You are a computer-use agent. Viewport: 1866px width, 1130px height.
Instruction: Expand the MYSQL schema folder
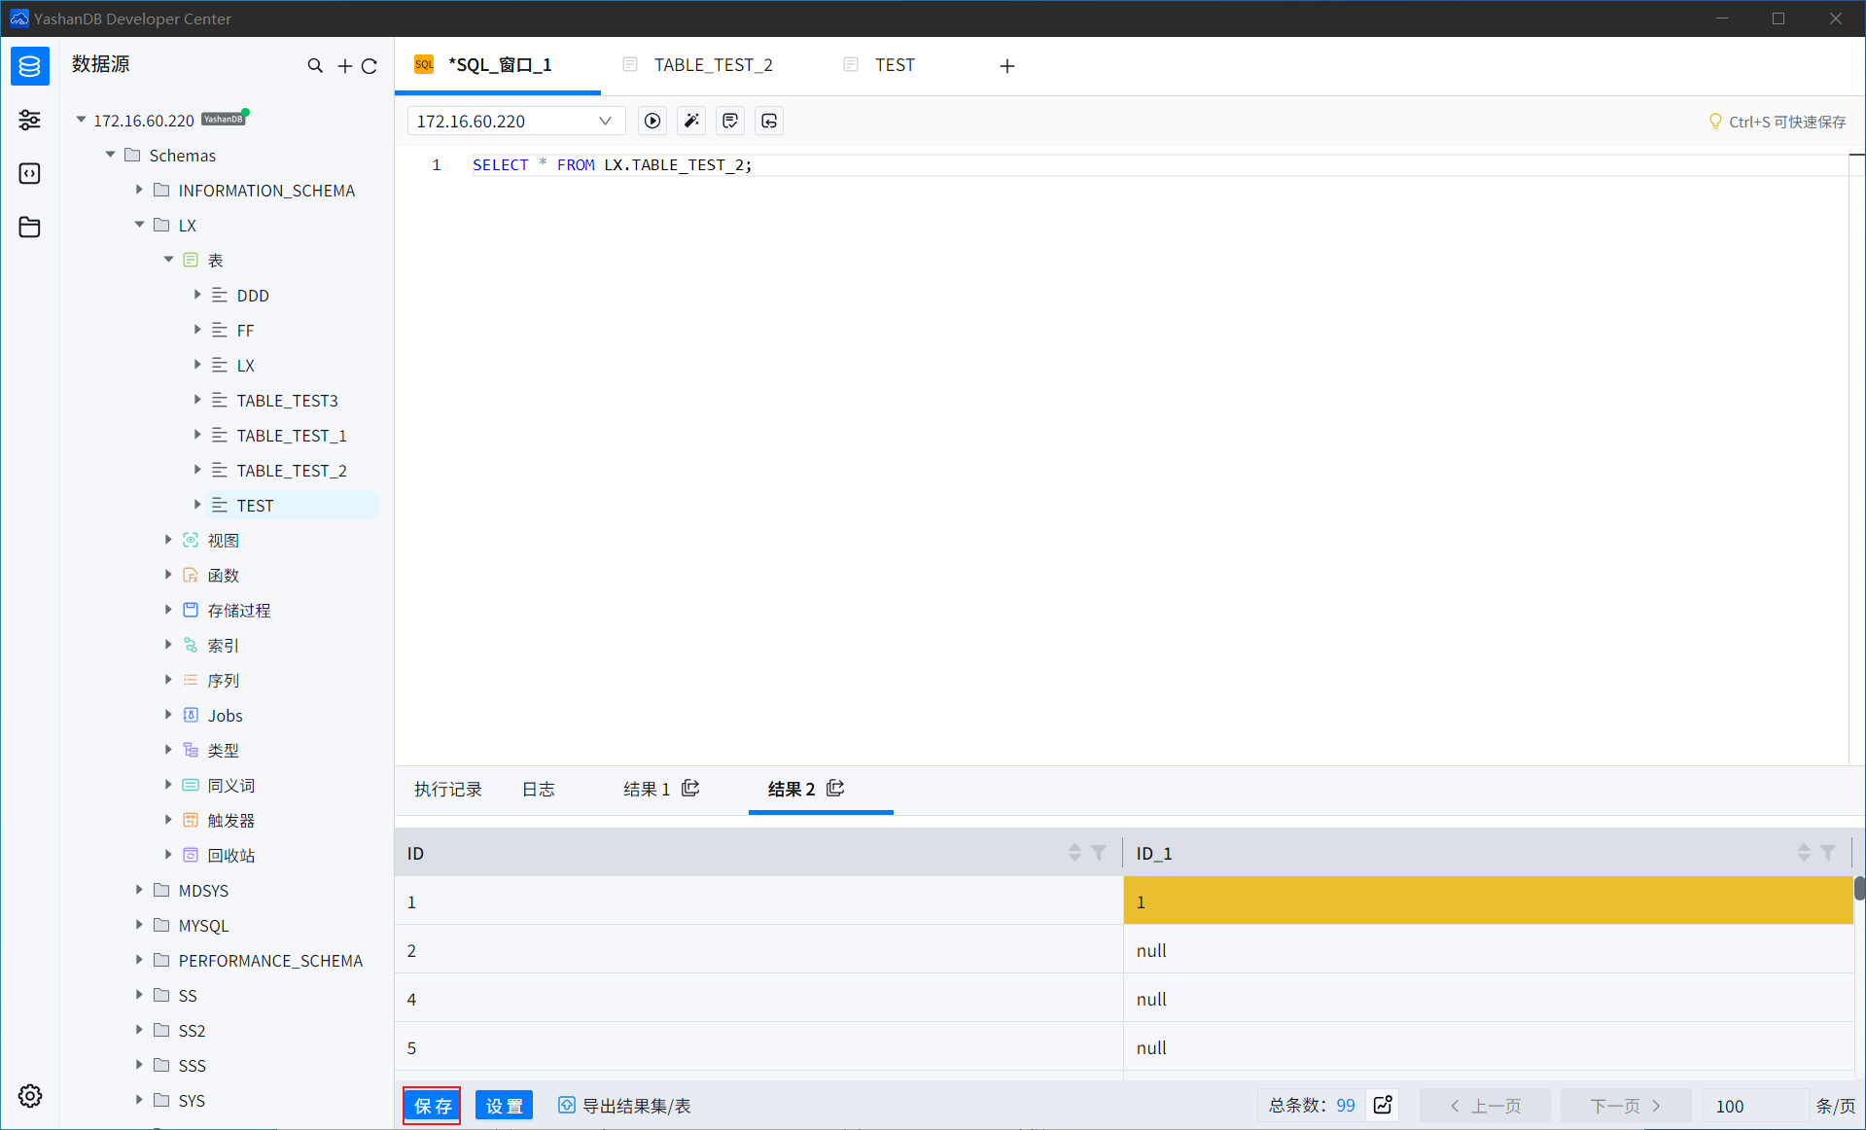click(x=139, y=925)
